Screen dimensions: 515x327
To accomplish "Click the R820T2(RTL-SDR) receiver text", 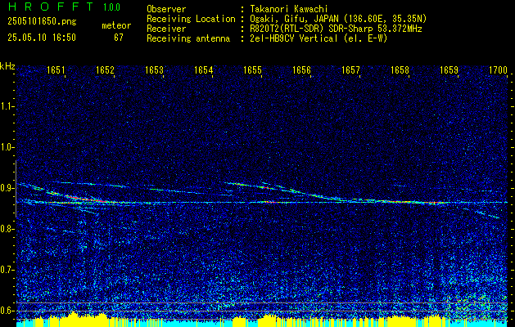I will (336, 29).
